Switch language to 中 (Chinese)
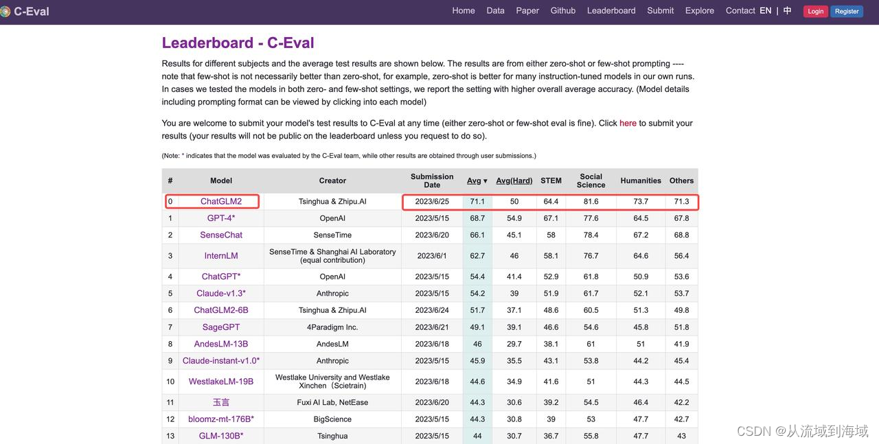The width and height of the screenshot is (879, 444). 788,10
